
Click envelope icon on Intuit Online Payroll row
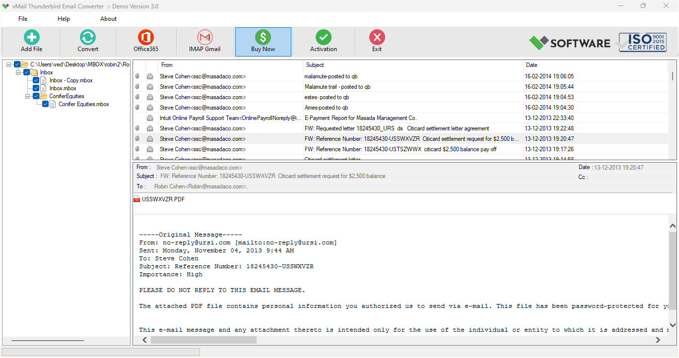pos(150,118)
